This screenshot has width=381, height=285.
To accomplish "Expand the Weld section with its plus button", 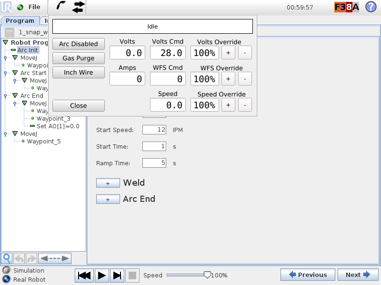I will pyautogui.click(x=108, y=183).
